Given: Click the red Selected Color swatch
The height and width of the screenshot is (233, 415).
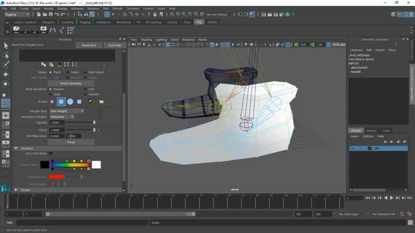Looking at the screenshot, I should pyautogui.click(x=57, y=177).
